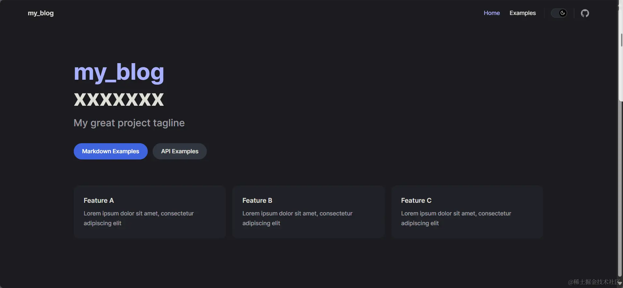Viewport: 623px width, 288px height.
Task: Click the large purple my_blog hero heading
Action: tap(119, 72)
